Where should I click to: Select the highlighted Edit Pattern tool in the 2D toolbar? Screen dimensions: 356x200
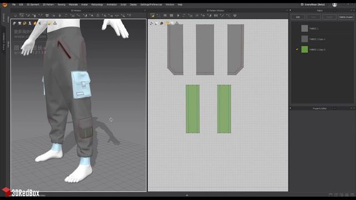coord(152,16)
